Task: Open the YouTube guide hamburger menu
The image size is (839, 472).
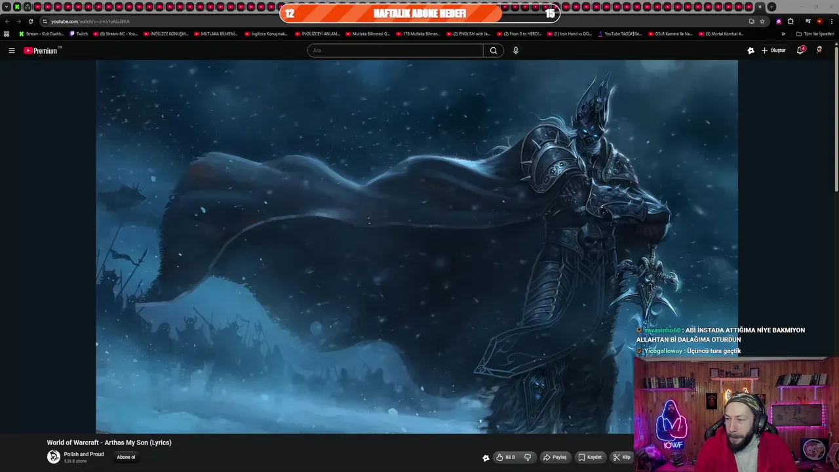Action: [x=11, y=50]
